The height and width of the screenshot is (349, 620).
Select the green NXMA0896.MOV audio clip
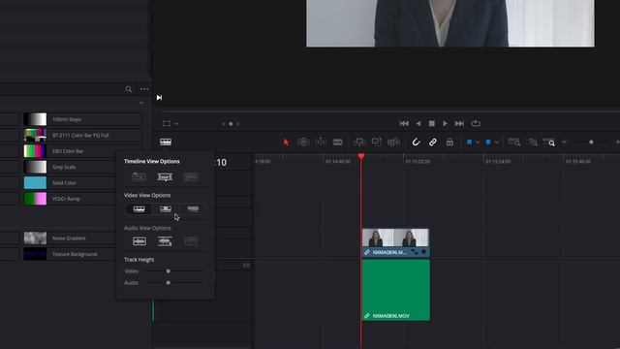[x=396, y=290]
